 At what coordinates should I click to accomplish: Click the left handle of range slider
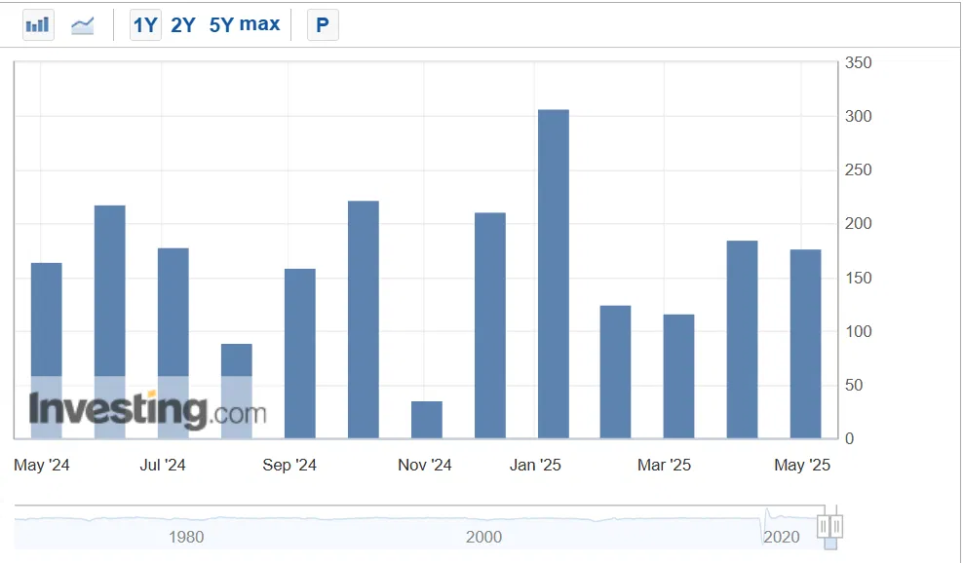pos(824,526)
